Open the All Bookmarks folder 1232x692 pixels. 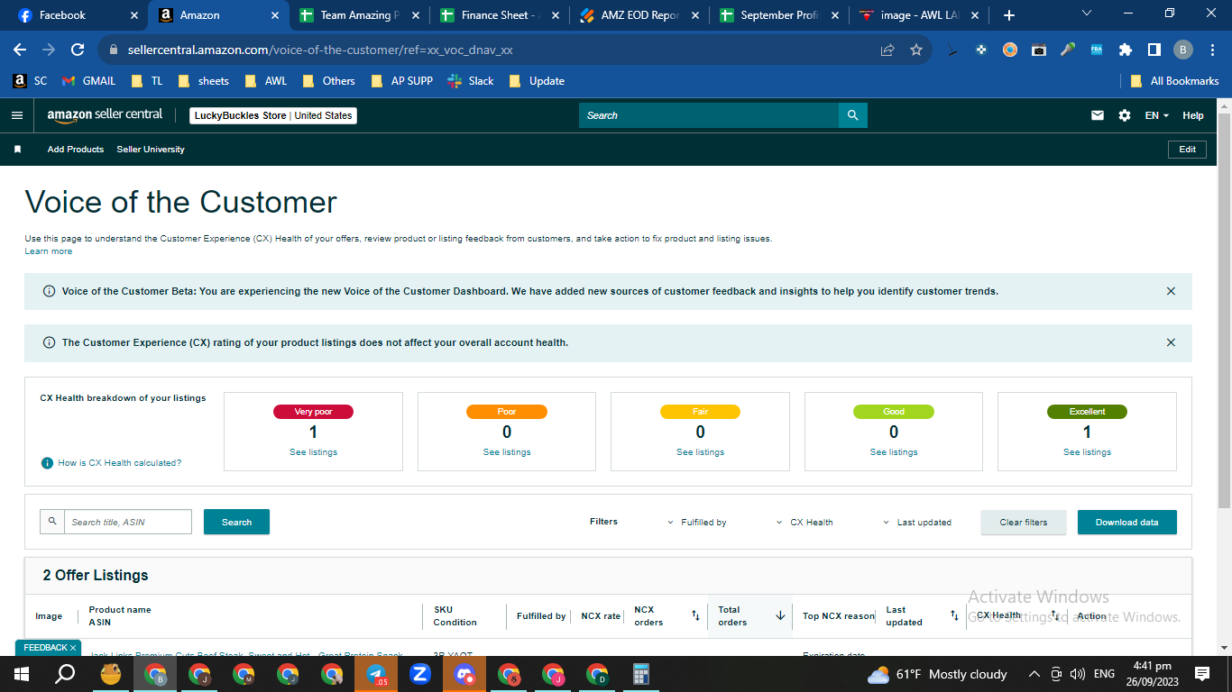tap(1175, 81)
